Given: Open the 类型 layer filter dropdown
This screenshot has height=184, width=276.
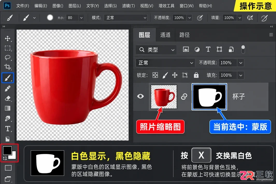Looking at the screenshot, I should (156, 50).
